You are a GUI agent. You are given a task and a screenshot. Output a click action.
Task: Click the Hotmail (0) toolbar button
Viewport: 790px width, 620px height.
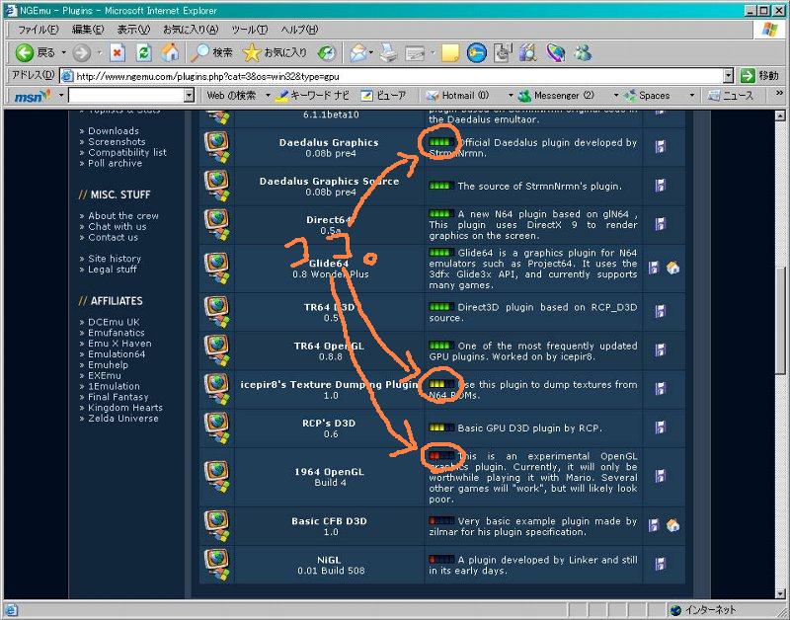[457, 95]
